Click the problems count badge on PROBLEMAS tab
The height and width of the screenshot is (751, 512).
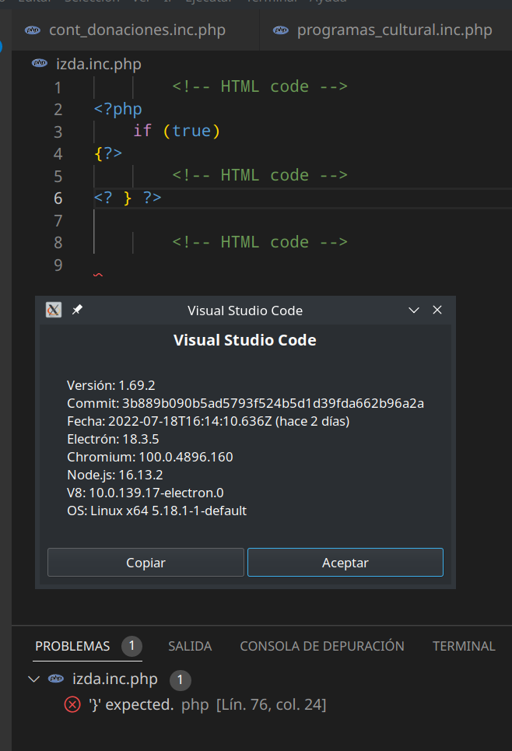coord(132,646)
